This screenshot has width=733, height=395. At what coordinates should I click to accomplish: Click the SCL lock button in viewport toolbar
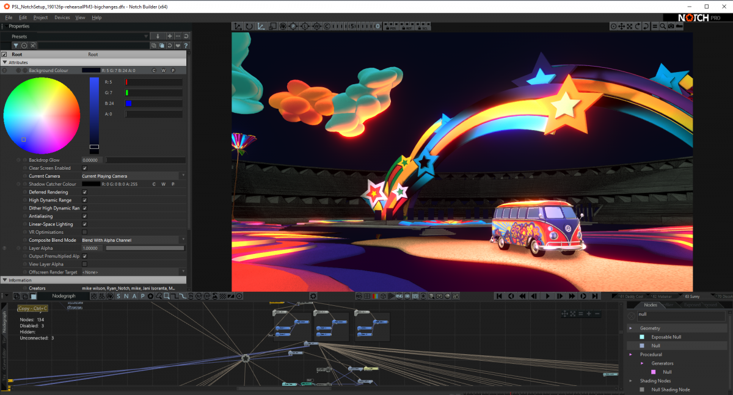424,27
